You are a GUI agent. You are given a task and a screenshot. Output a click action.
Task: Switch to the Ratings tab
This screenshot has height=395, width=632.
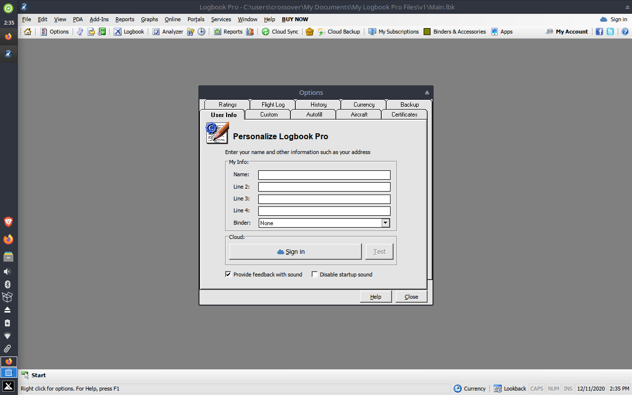coord(228,105)
